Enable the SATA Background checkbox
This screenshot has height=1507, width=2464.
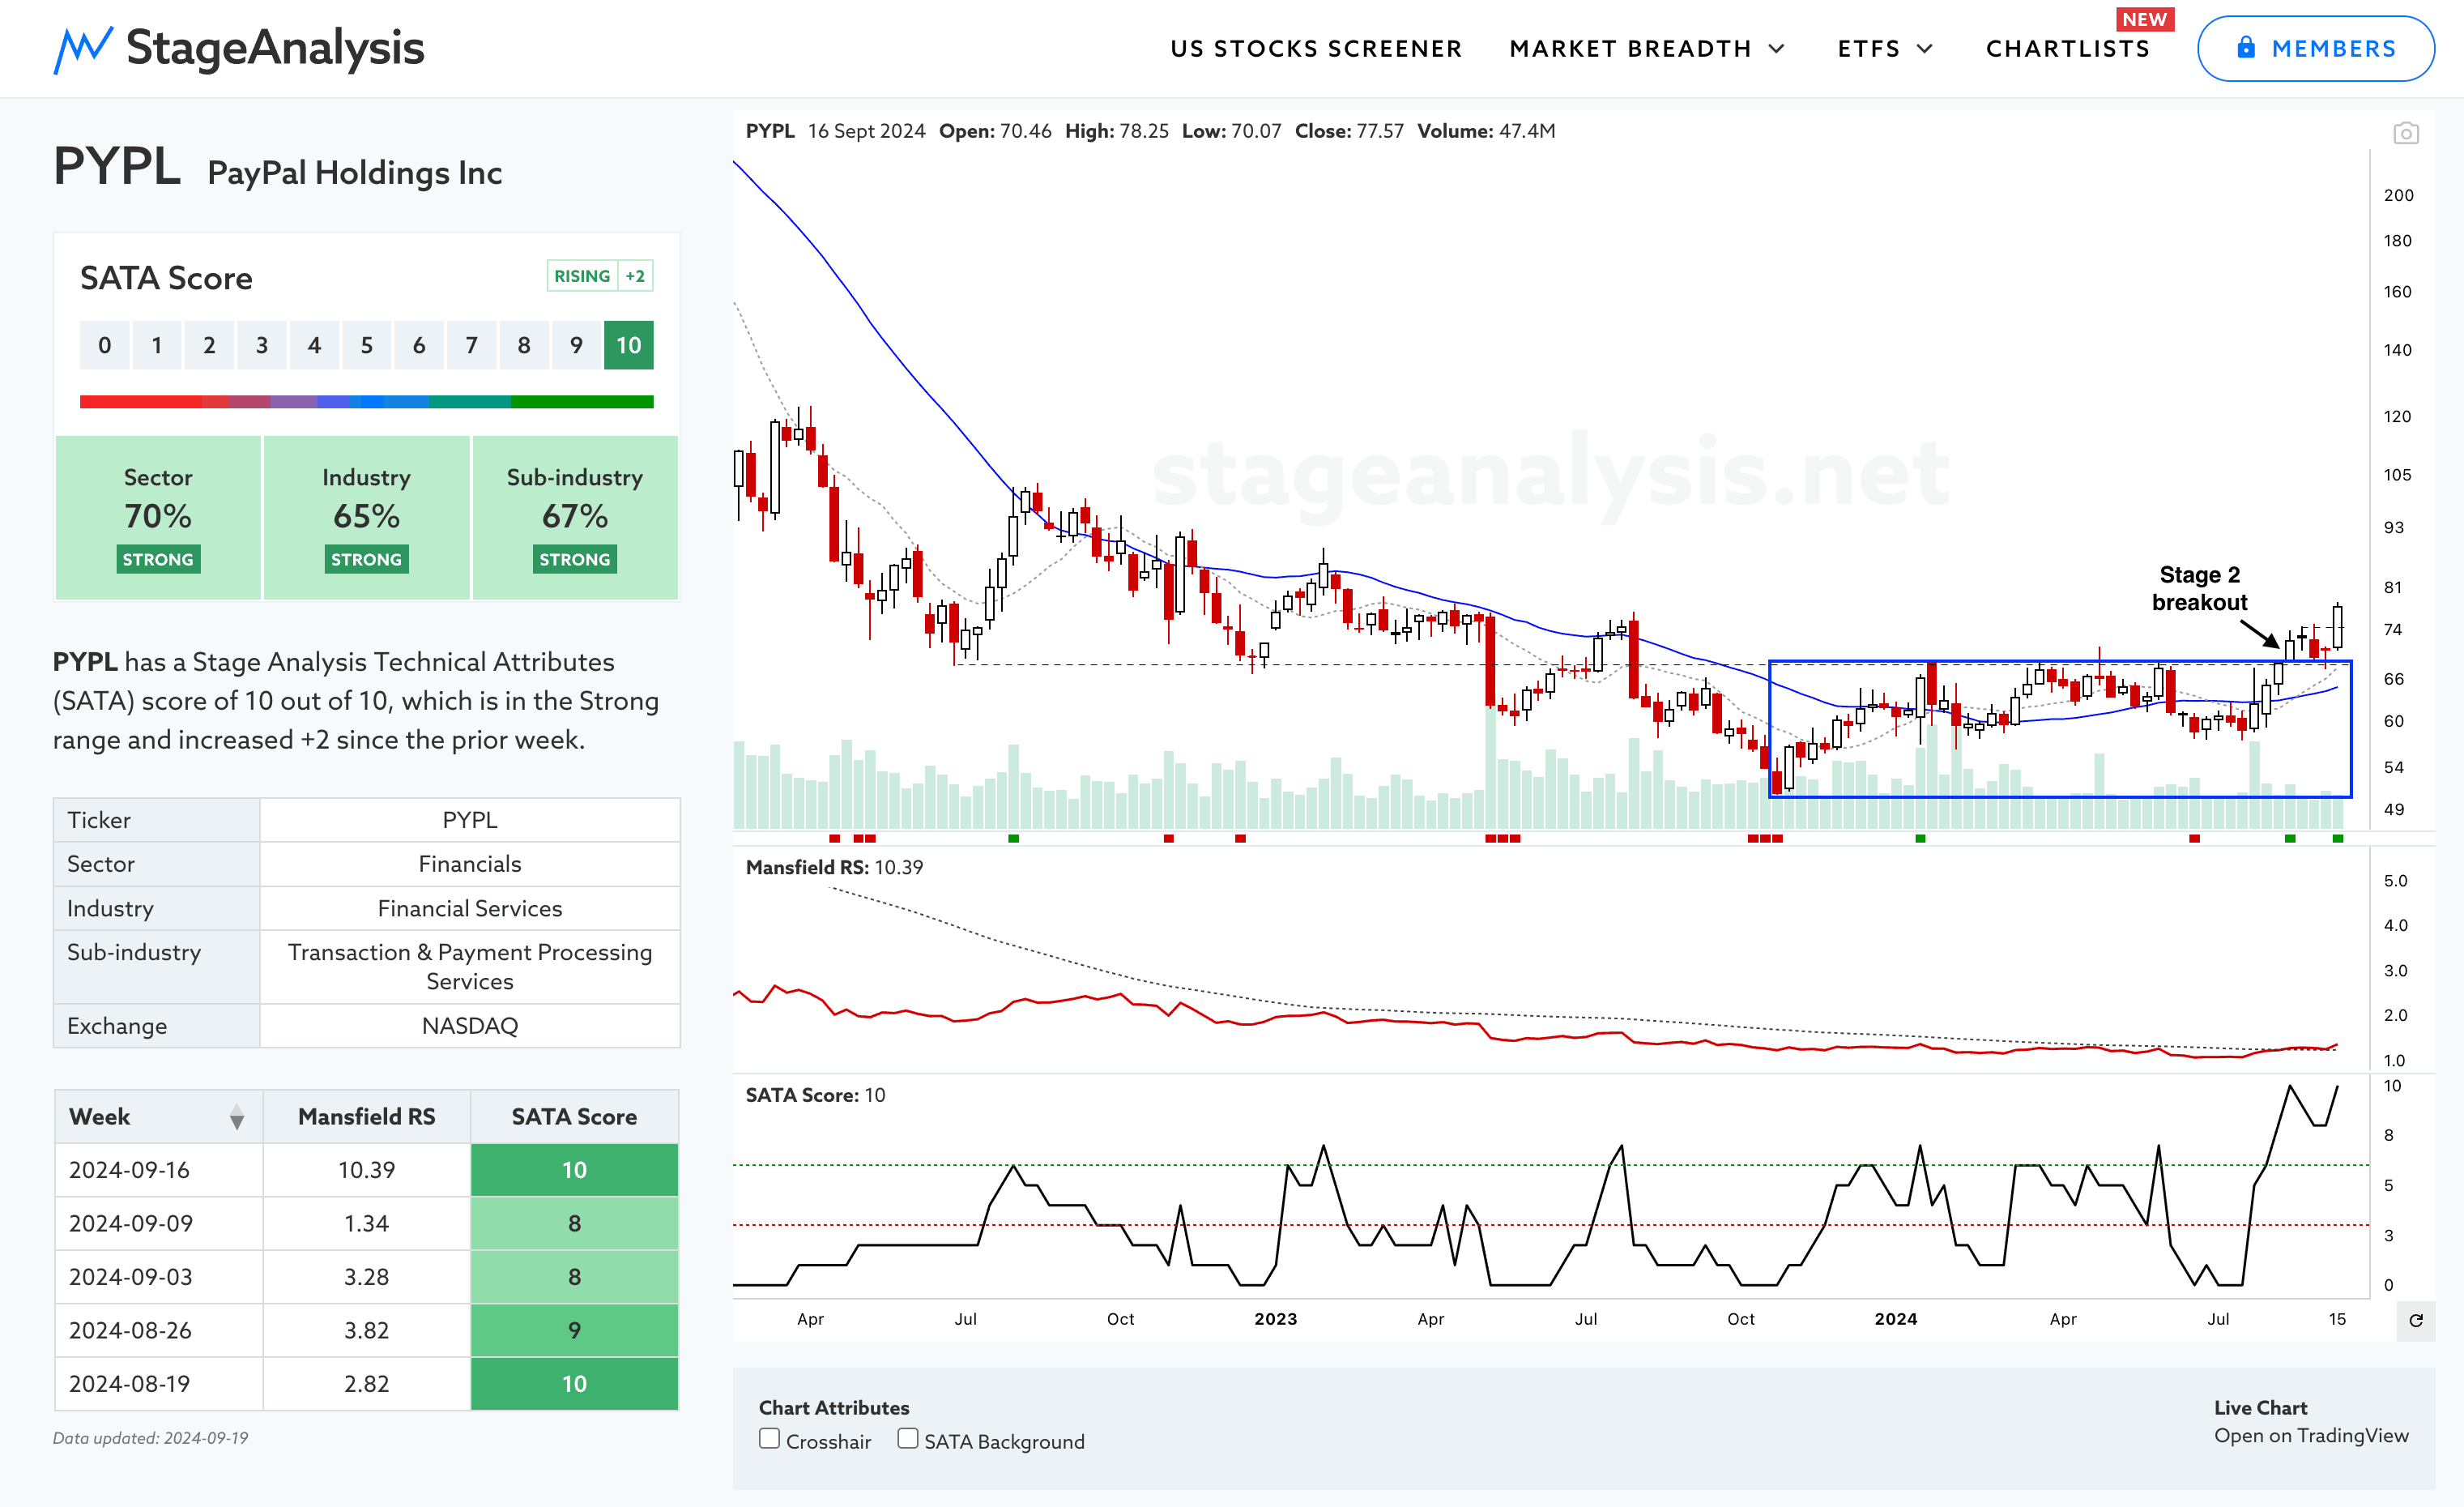point(907,1439)
